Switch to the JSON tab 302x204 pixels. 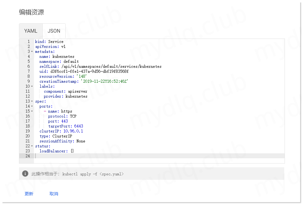pos(54,31)
